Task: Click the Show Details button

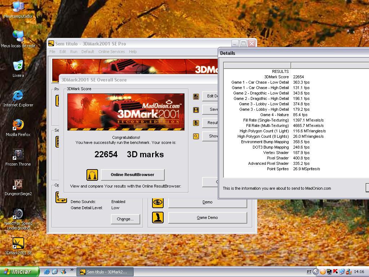Action: tap(210, 136)
